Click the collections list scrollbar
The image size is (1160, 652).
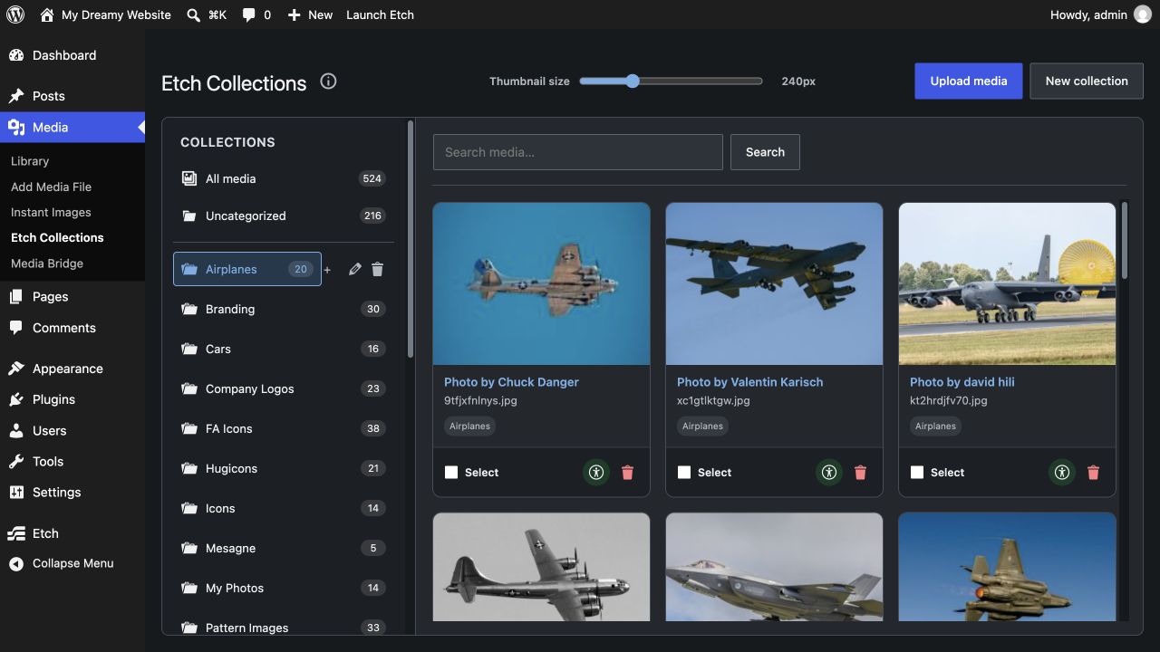click(x=411, y=240)
